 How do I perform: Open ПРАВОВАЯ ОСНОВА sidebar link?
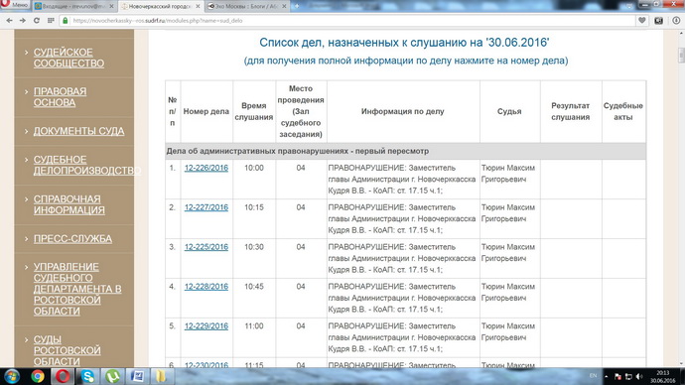[60, 97]
